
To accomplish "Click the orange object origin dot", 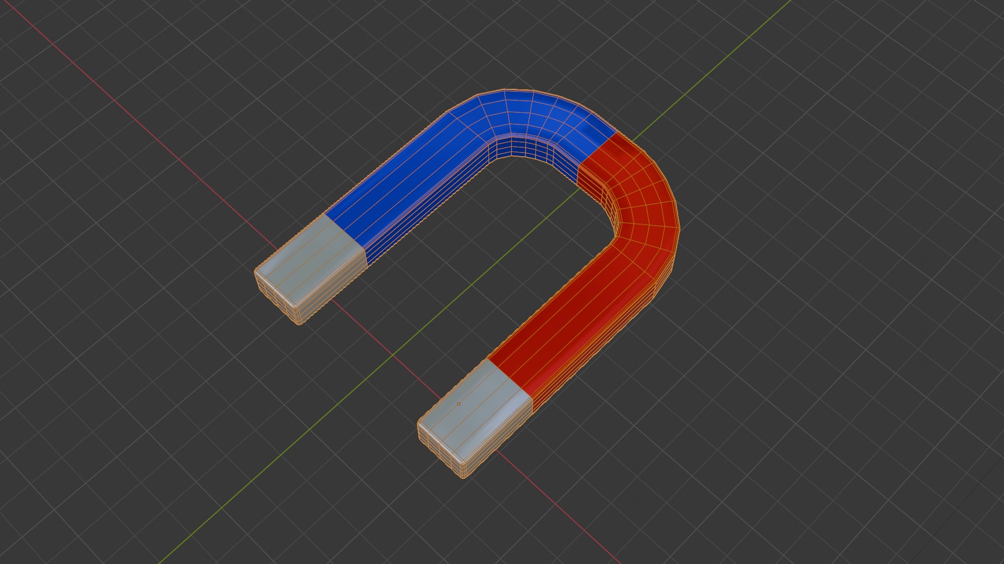I will click(459, 404).
